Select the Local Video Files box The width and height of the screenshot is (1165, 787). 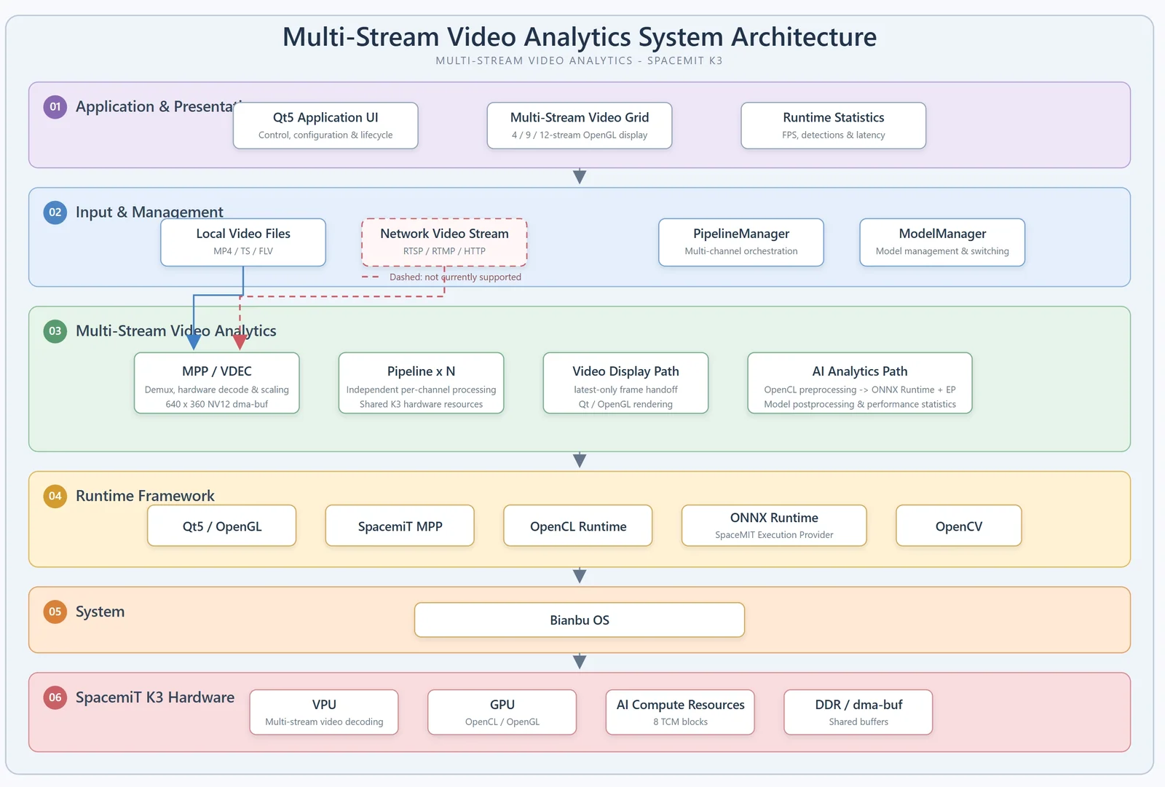pyautogui.click(x=243, y=242)
